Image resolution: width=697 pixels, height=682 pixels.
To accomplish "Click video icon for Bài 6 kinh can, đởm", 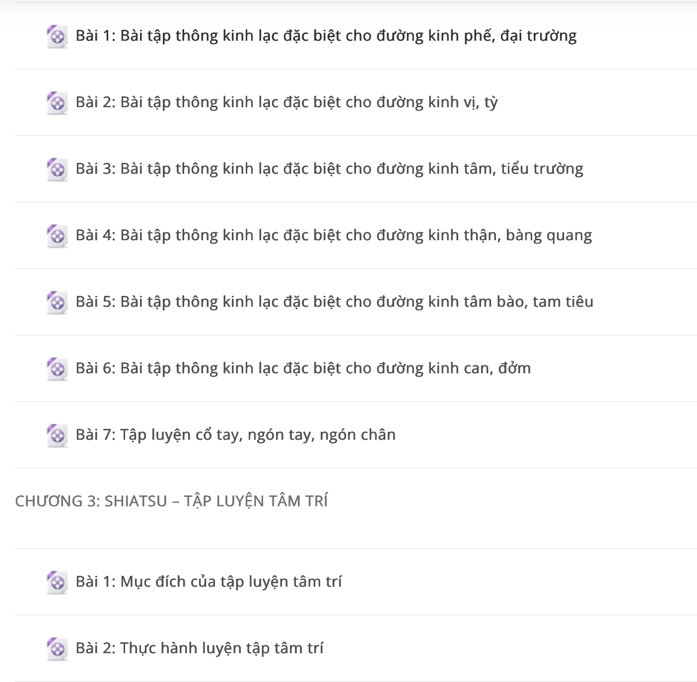I will coord(57,369).
